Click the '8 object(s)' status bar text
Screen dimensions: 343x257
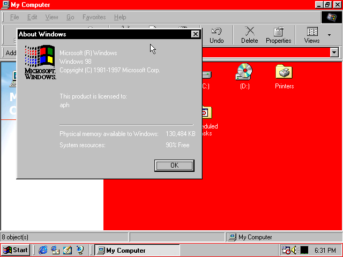pyautogui.click(x=15, y=237)
